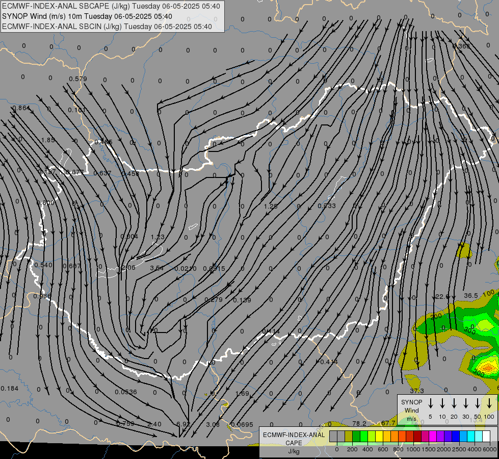Click the SBCIN title line at top
499x459 pixels.
(x=107, y=27)
